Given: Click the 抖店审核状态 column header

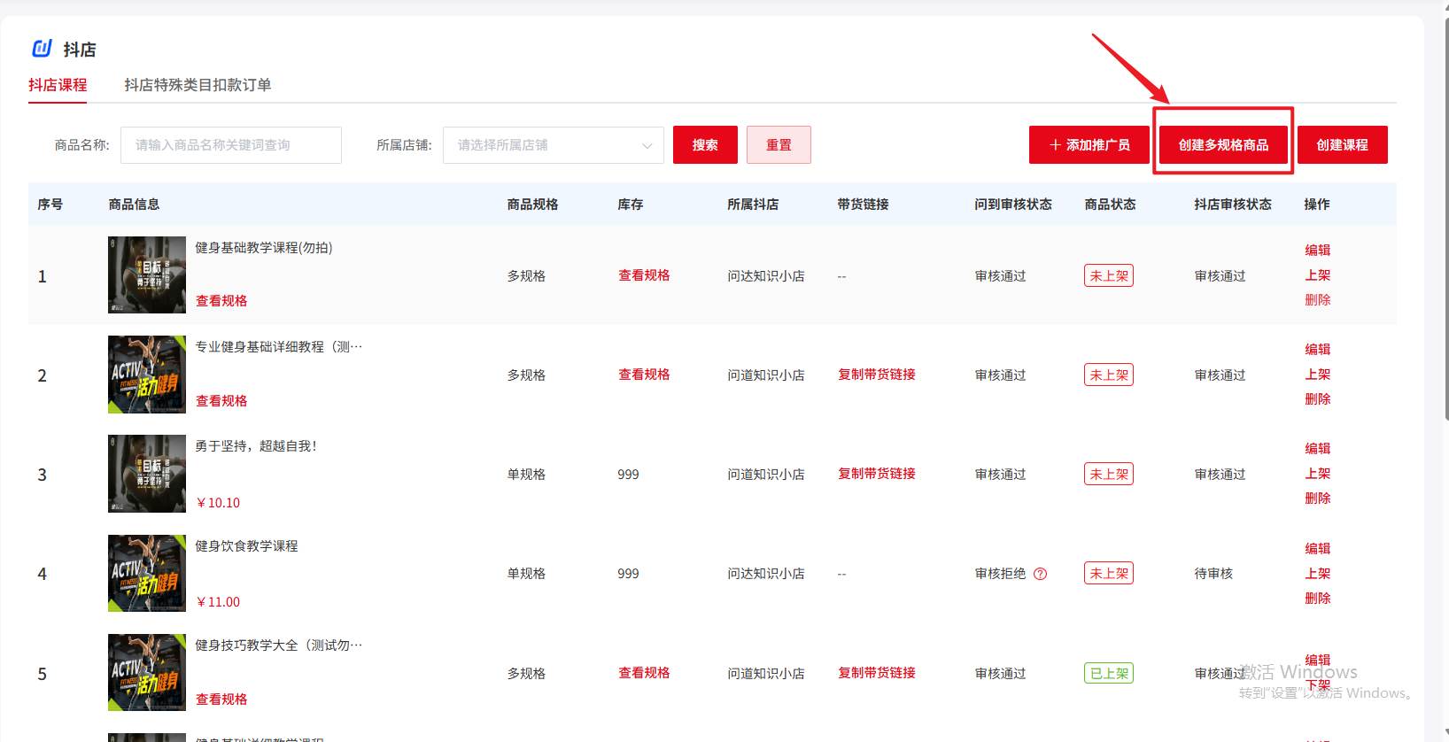Looking at the screenshot, I should pos(1233,205).
